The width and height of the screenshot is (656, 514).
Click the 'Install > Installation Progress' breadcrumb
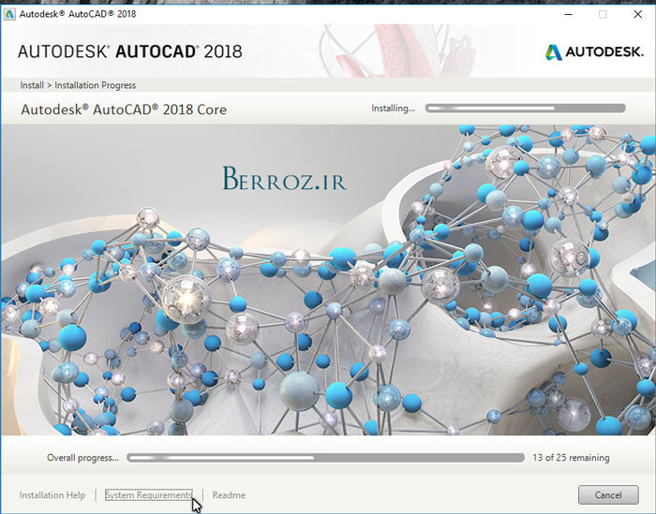(x=78, y=85)
